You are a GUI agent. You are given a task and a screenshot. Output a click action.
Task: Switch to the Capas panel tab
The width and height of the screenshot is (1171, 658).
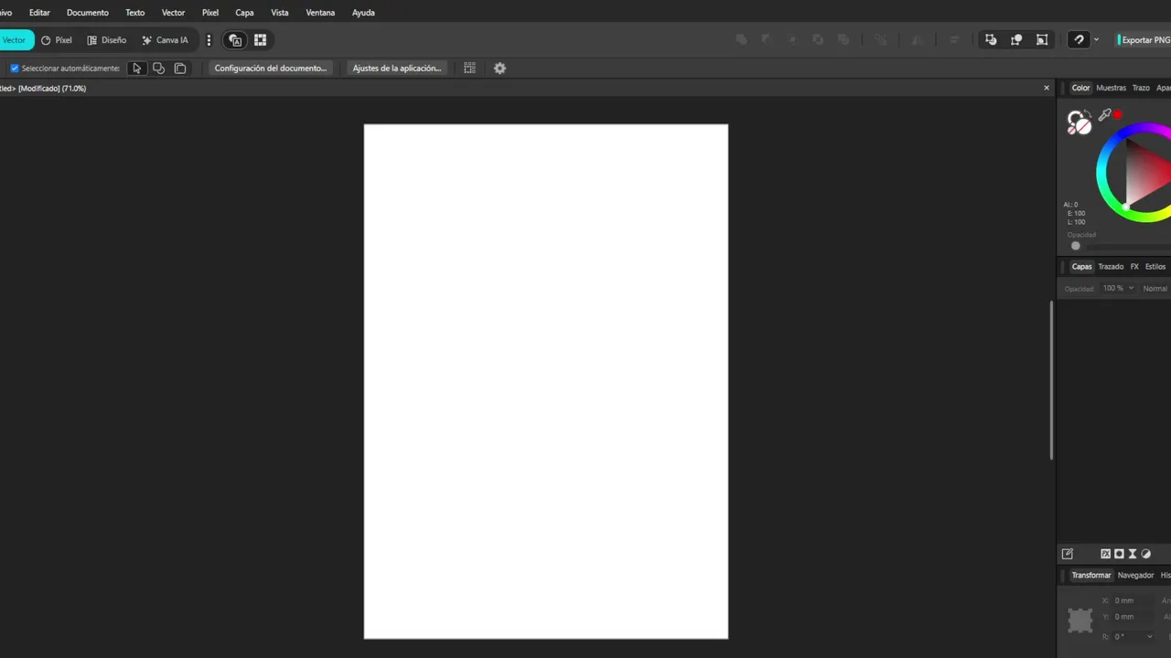pyautogui.click(x=1081, y=267)
